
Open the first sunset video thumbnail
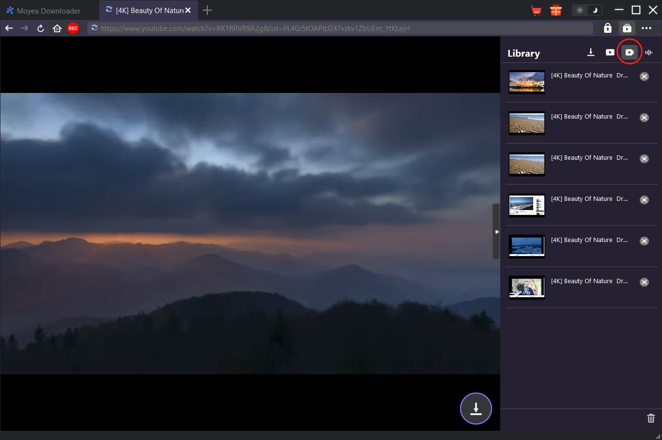click(526, 82)
